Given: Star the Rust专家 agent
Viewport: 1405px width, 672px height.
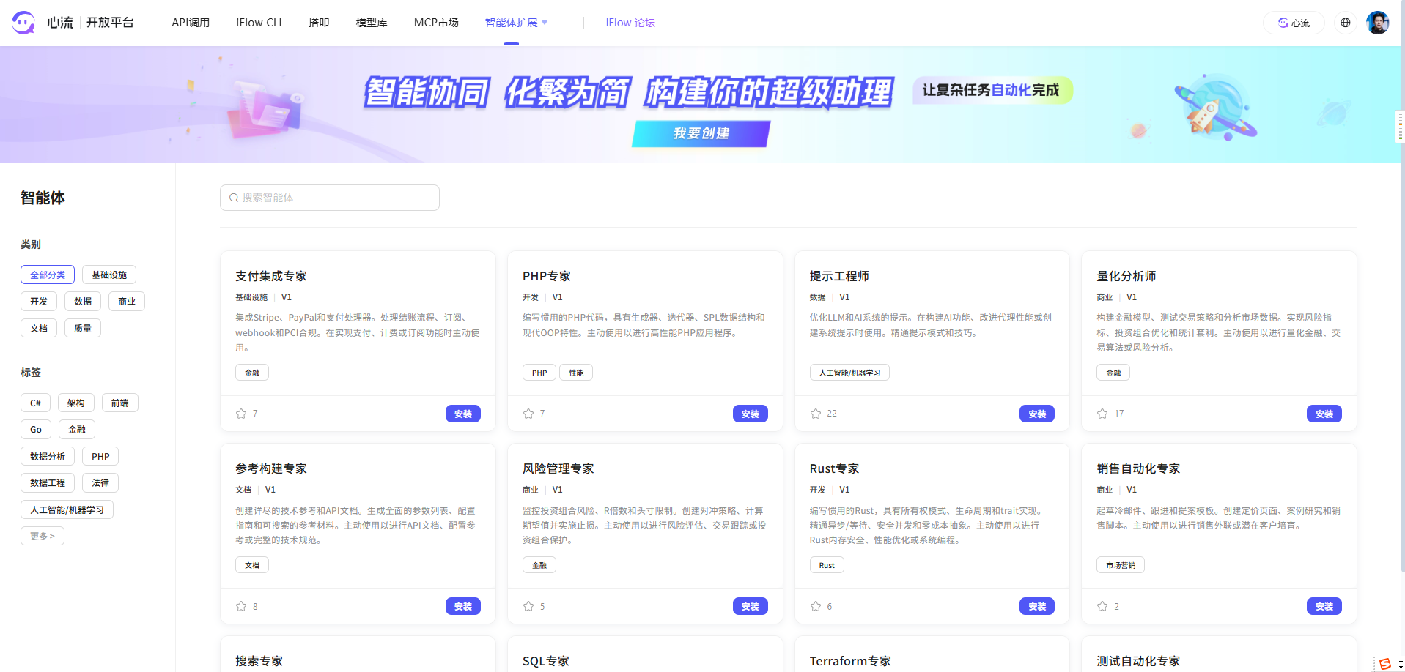Looking at the screenshot, I should click(x=816, y=606).
